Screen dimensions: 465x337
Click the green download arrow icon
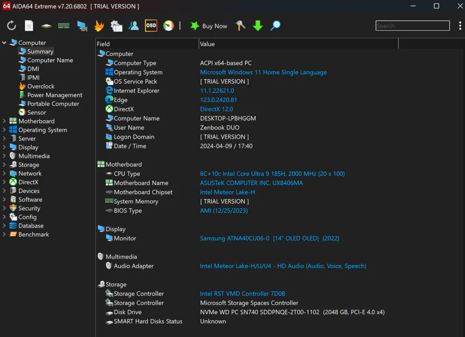pyautogui.click(x=258, y=26)
